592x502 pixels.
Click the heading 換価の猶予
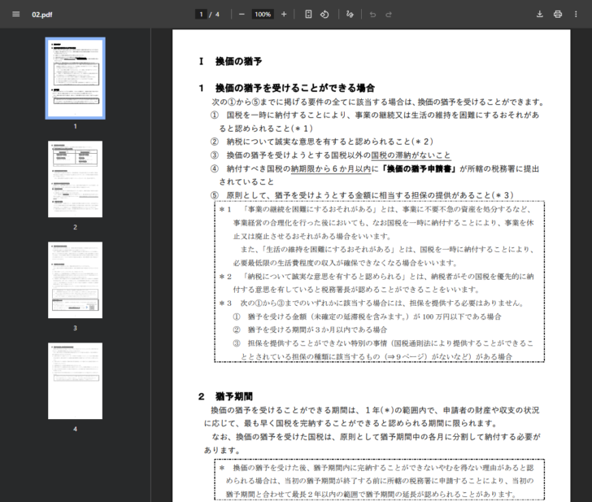(238, 61)
